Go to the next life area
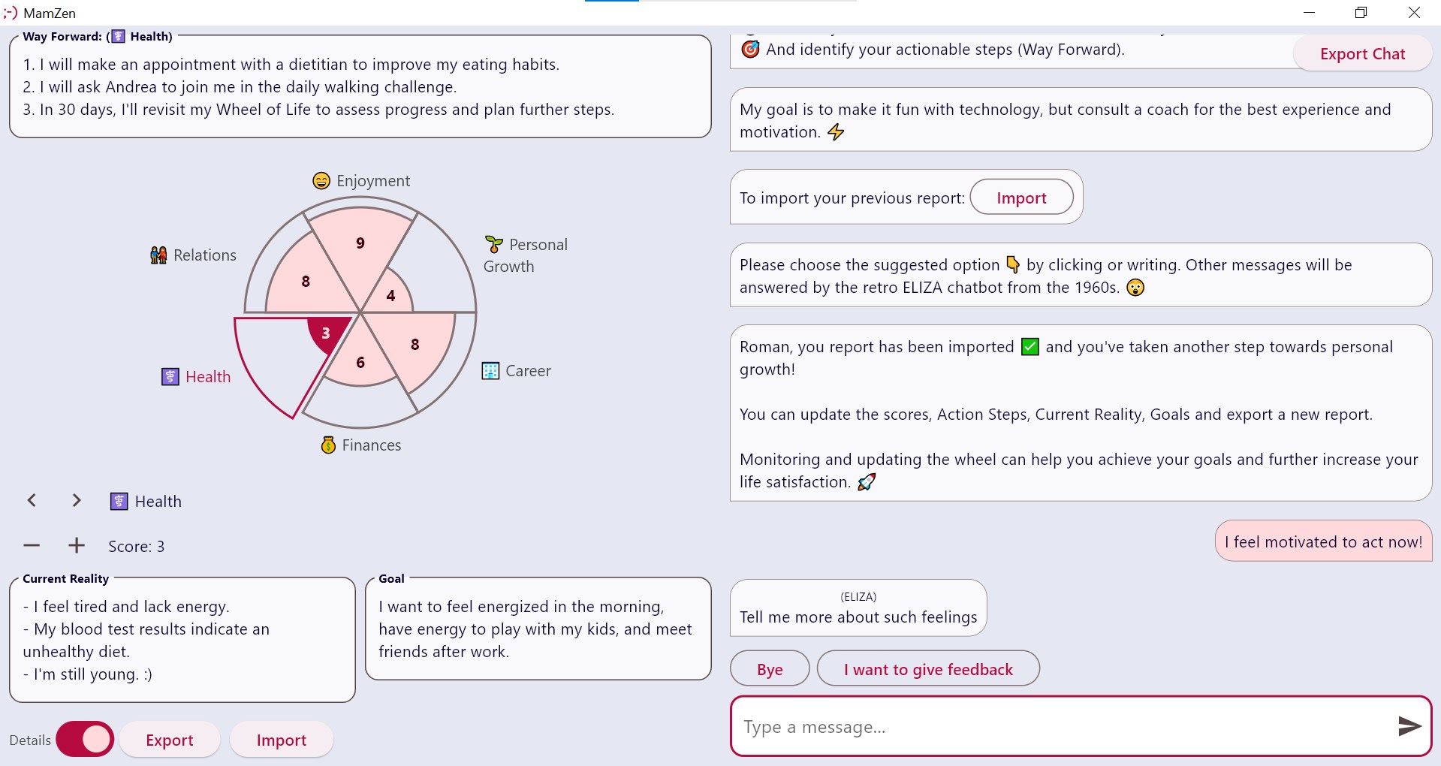 coord(76,501)
